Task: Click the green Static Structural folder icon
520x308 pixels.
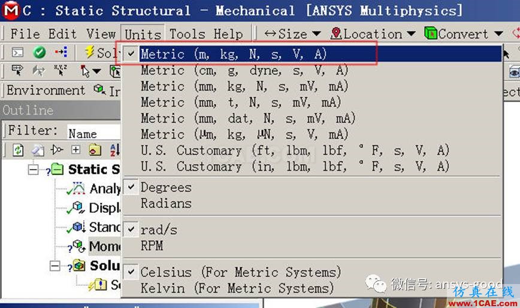Action: coord(58,169)
